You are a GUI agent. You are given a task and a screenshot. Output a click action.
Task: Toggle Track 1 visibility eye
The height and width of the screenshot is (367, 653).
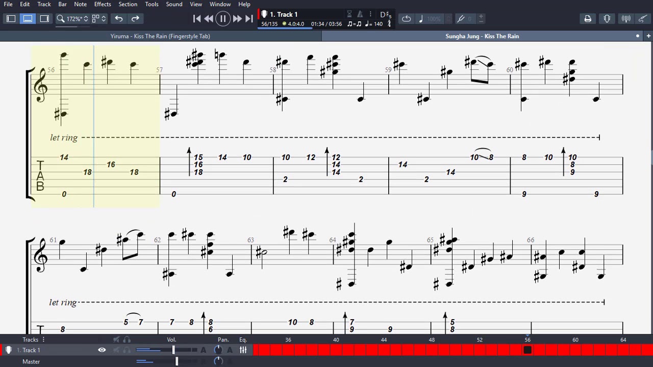[x=102, y=350]
